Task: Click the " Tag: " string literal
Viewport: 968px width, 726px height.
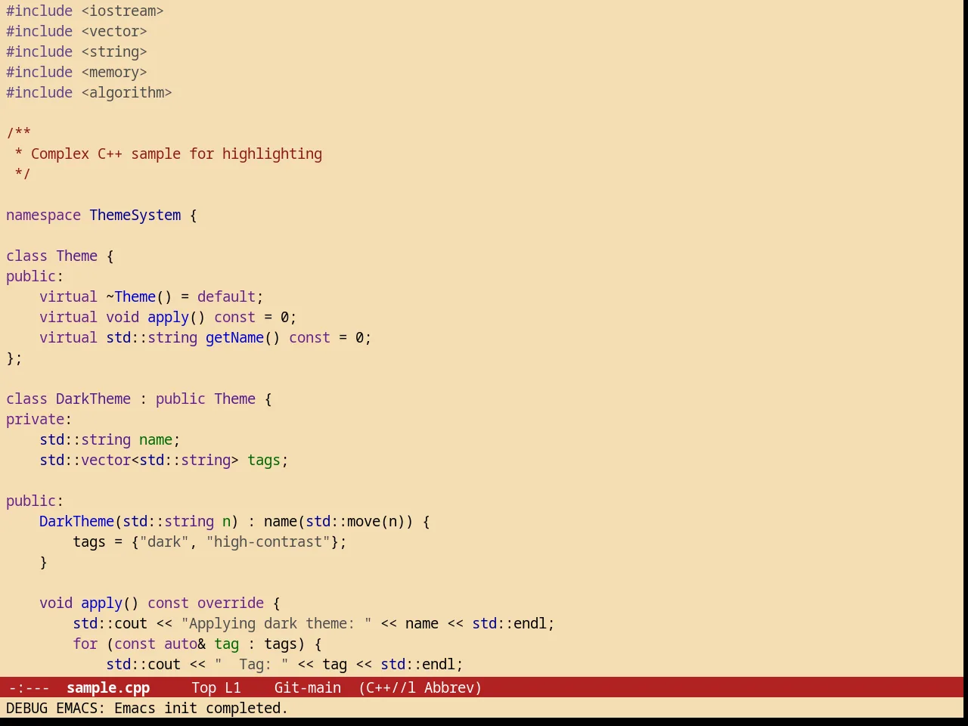Action: point(251,664)
